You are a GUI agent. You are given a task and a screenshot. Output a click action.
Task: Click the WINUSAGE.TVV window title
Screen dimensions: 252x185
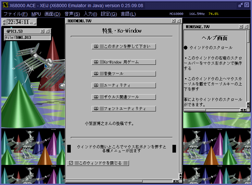(197, 27)
